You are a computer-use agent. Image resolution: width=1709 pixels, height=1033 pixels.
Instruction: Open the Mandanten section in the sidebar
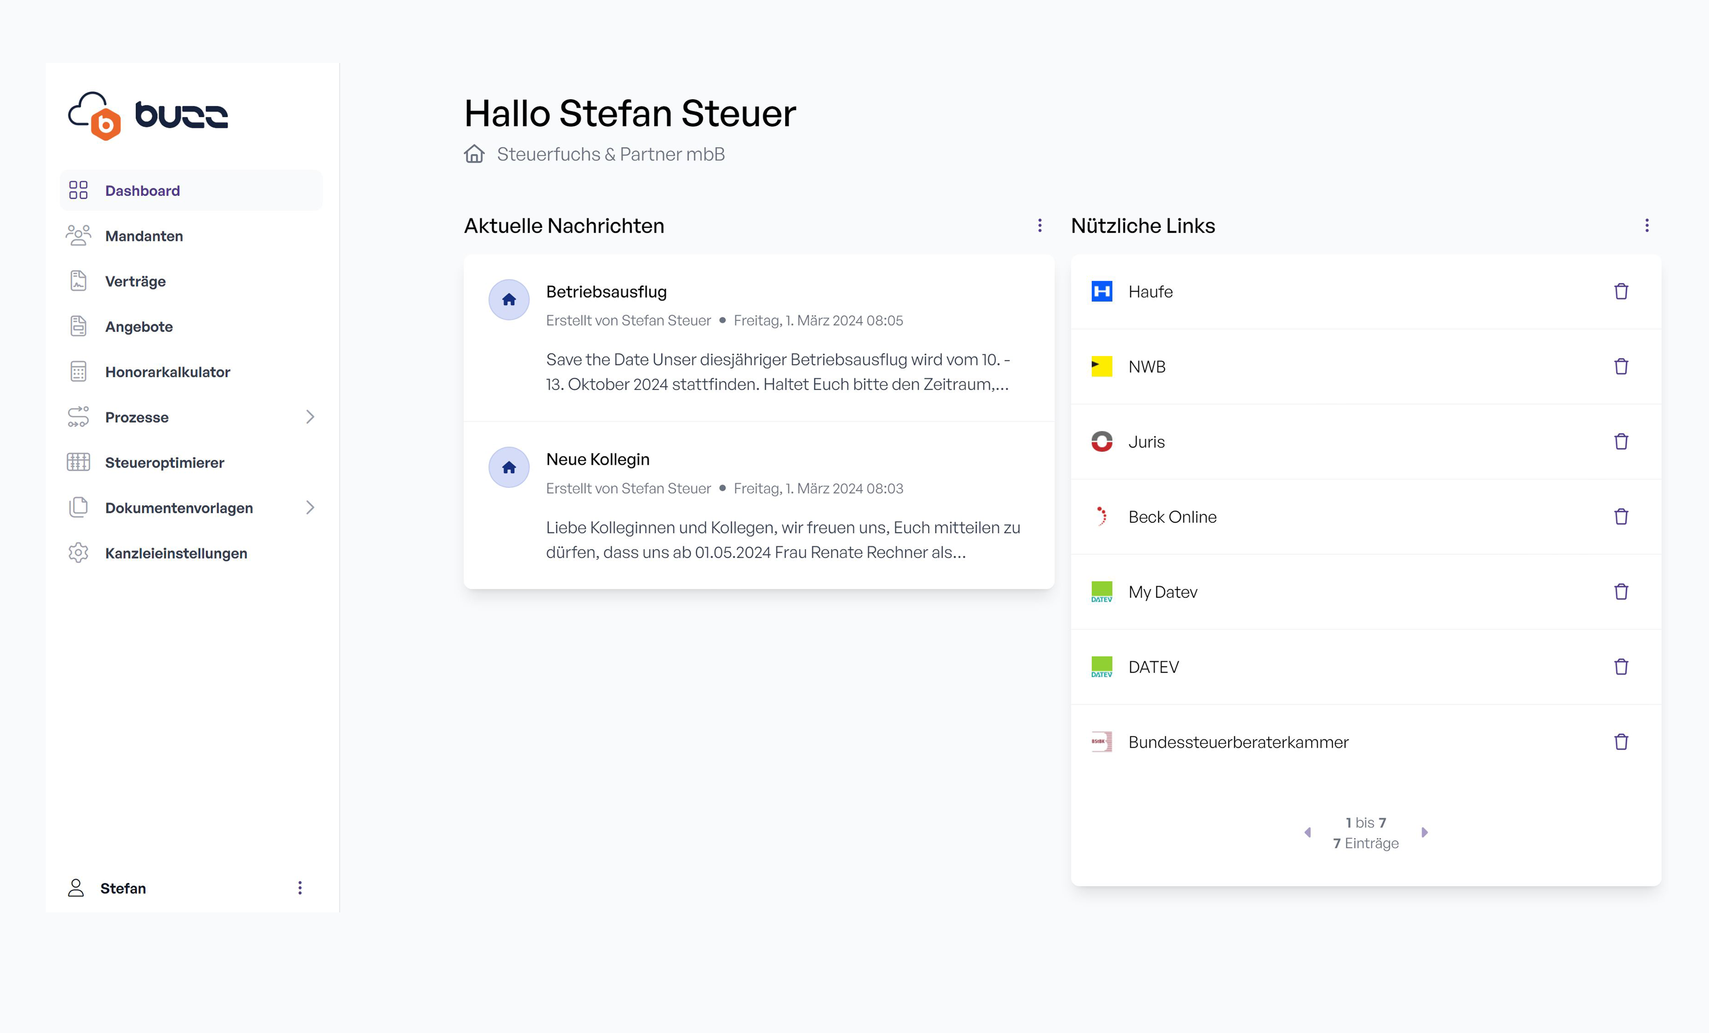pos(144,235)
